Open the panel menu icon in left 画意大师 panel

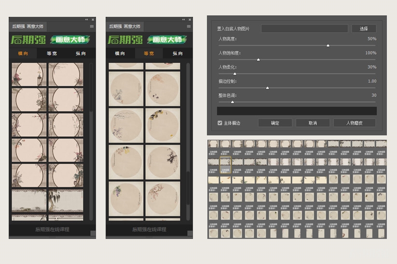92,26
